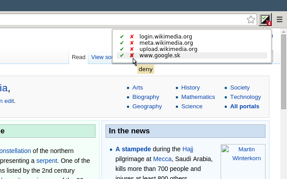287x179 pixels.
Task: Open the All portals link
Action: (x=245, y=107)
